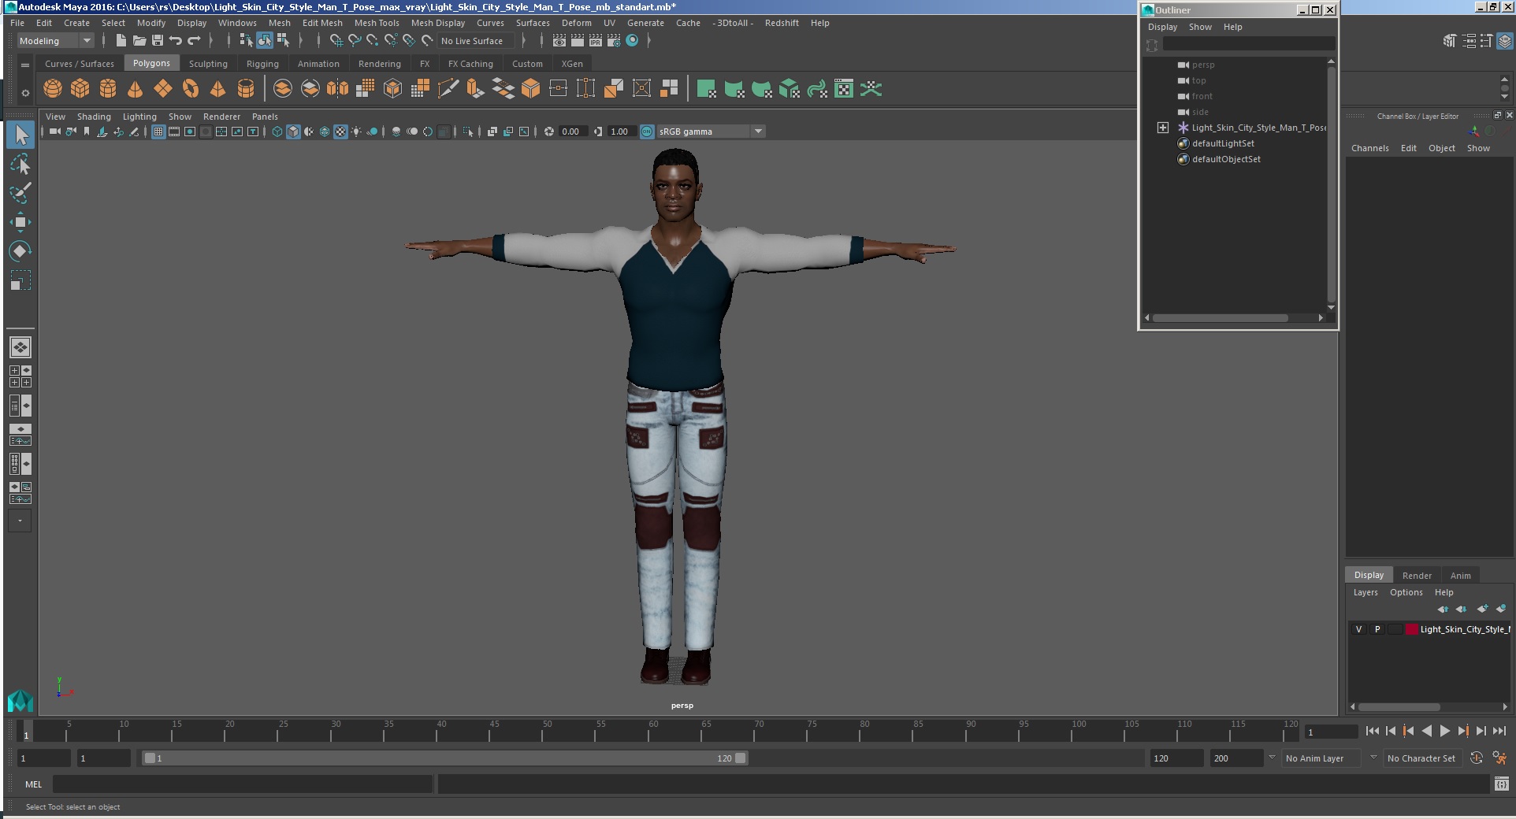Click the Mirror geometry shelf icon
Viewport: 1516px width, 819px height.
[338, 89]
